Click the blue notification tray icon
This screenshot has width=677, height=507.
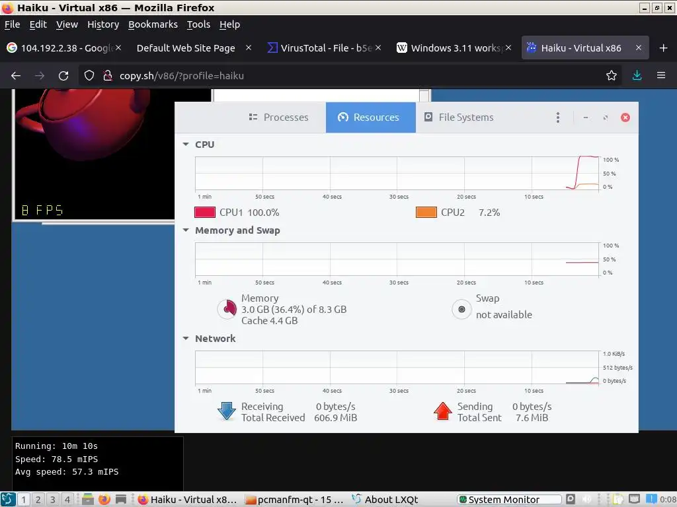click(651, 499)
